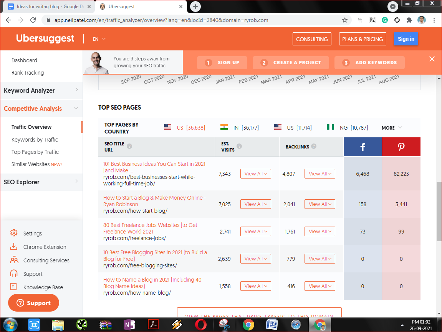Close the Ubersuggest tab
Viewport: 442px width, 332px height.
(181, 7)
